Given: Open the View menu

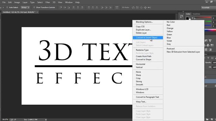Looking at the screenshot, I should [60, 2].
